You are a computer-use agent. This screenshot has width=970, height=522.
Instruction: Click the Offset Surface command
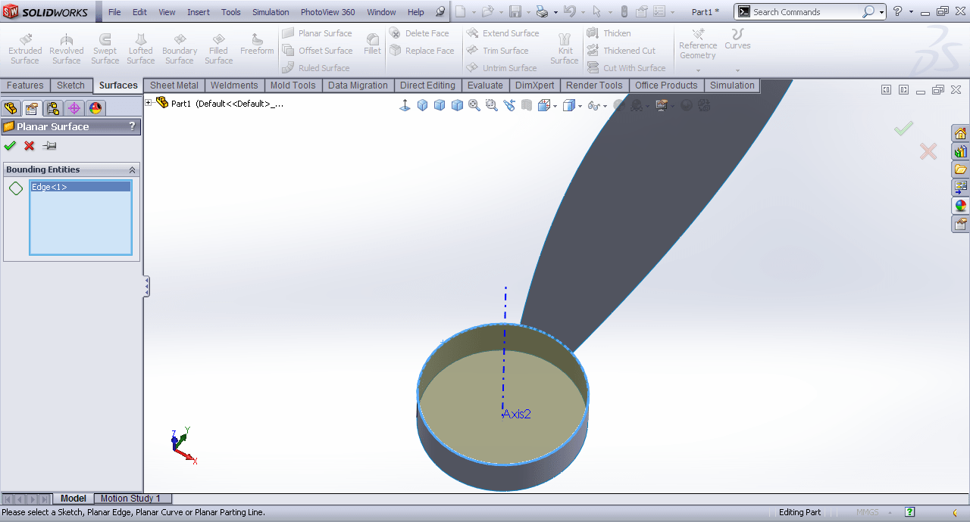[x=317, y=51]
